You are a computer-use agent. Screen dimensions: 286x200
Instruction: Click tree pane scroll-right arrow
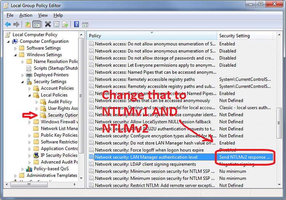[x=74, y=184]
